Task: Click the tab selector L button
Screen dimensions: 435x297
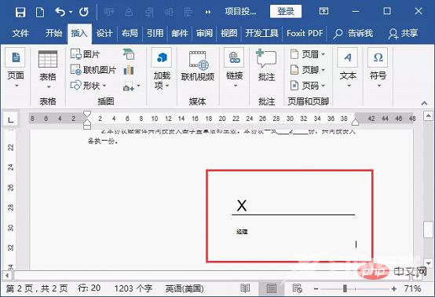Action: click(10, 120)
